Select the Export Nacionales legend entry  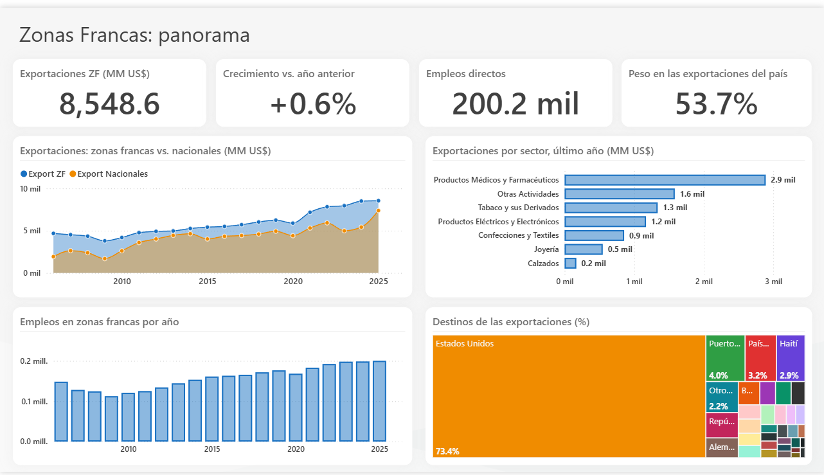point(109,174)
